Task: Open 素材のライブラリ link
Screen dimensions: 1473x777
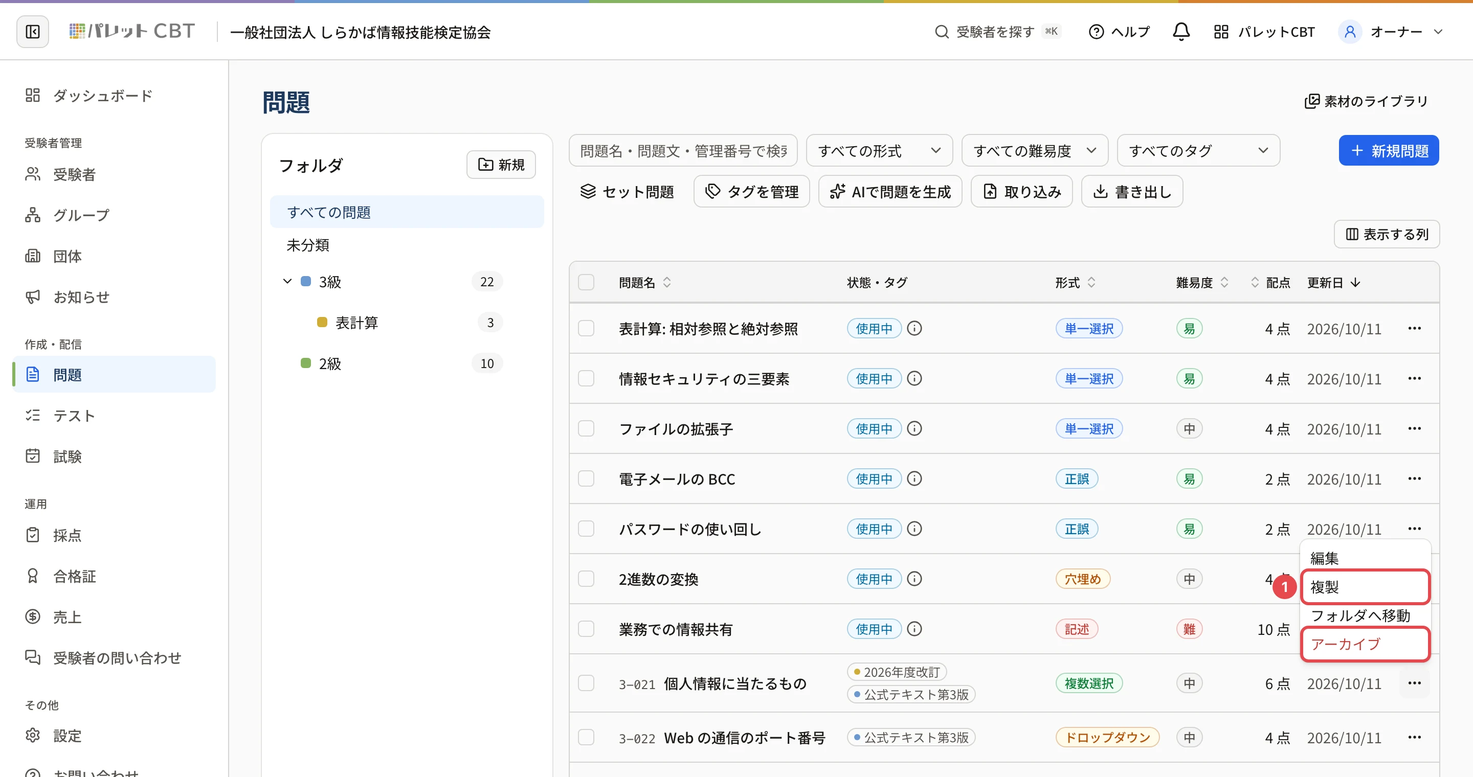Action: coord(1366,101)
